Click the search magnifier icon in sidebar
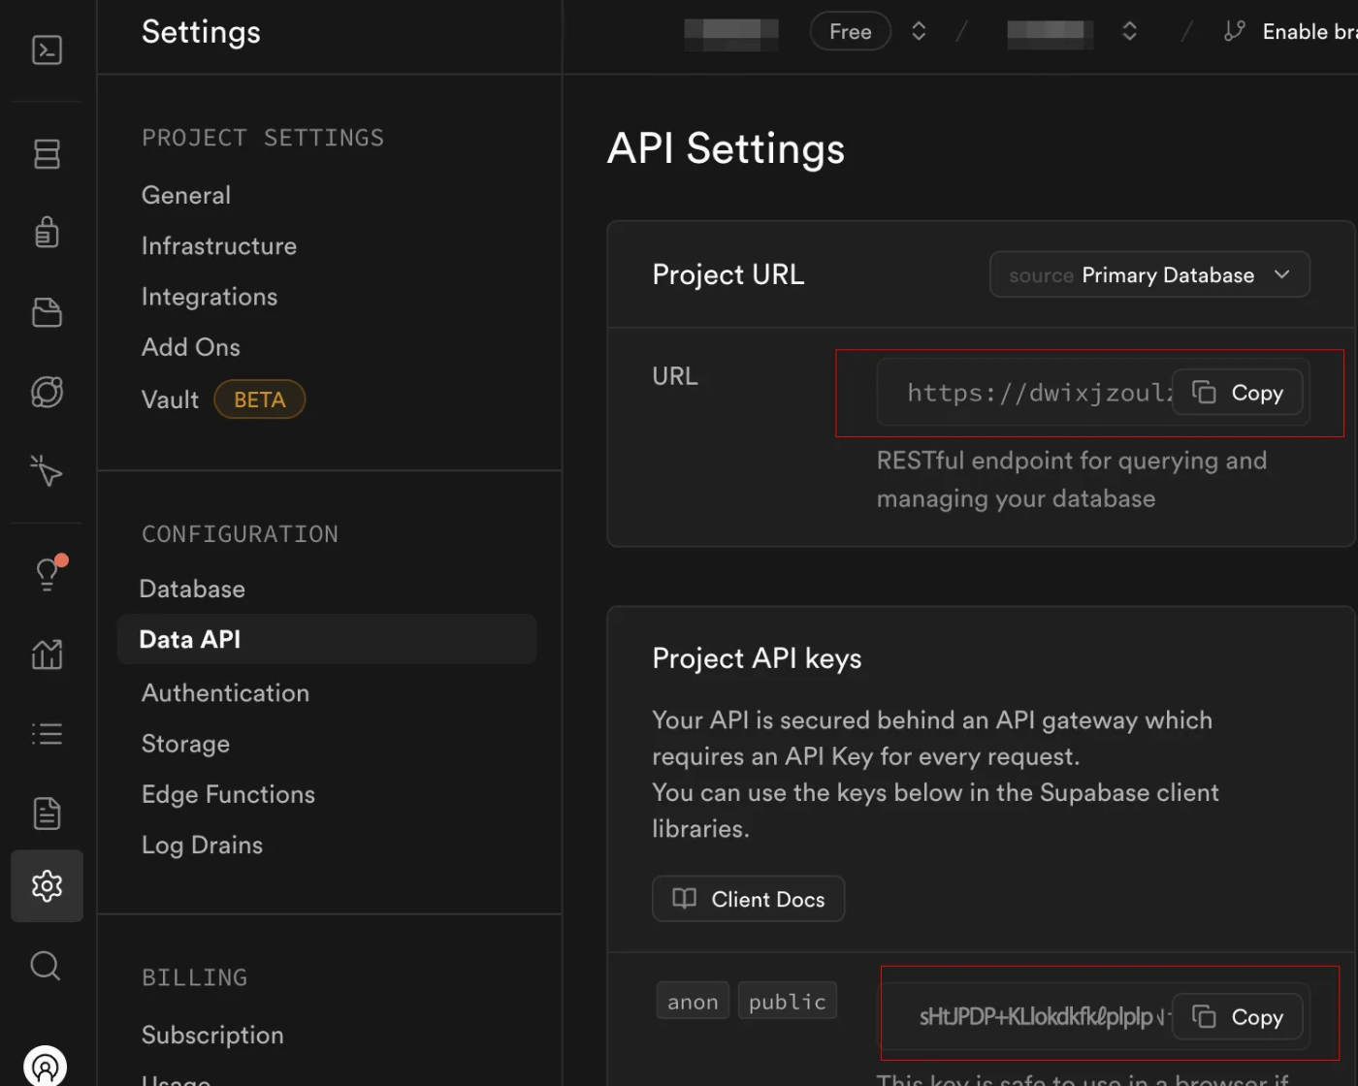Image resolution: width=1358 pixels, height=1086 pixels. tap(46, 965)
